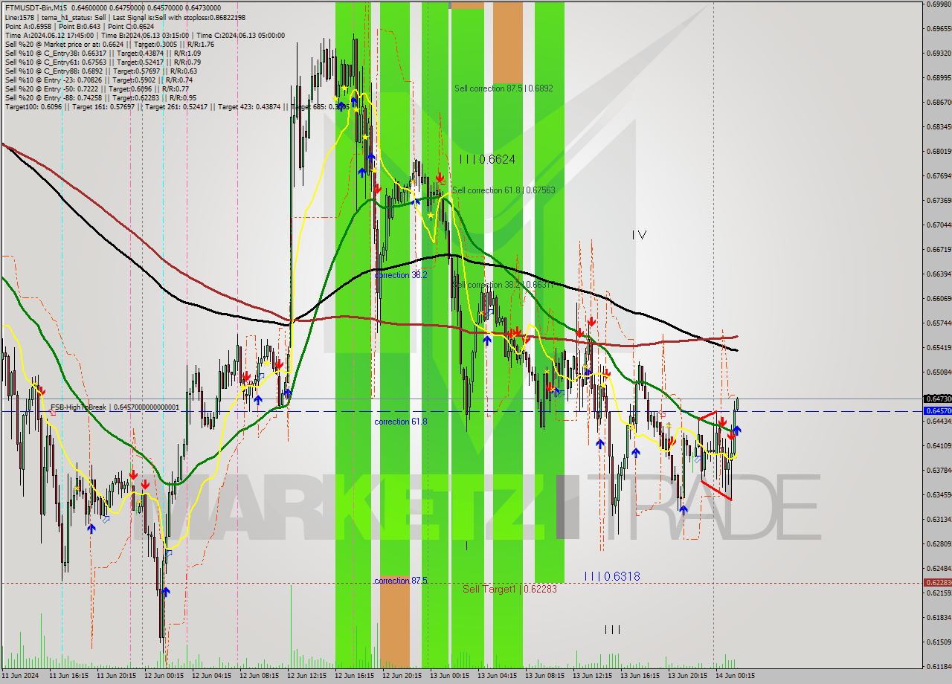
Task: Click the 'Sell %20 @ Entry -50' line
Action: pos(97,88)
